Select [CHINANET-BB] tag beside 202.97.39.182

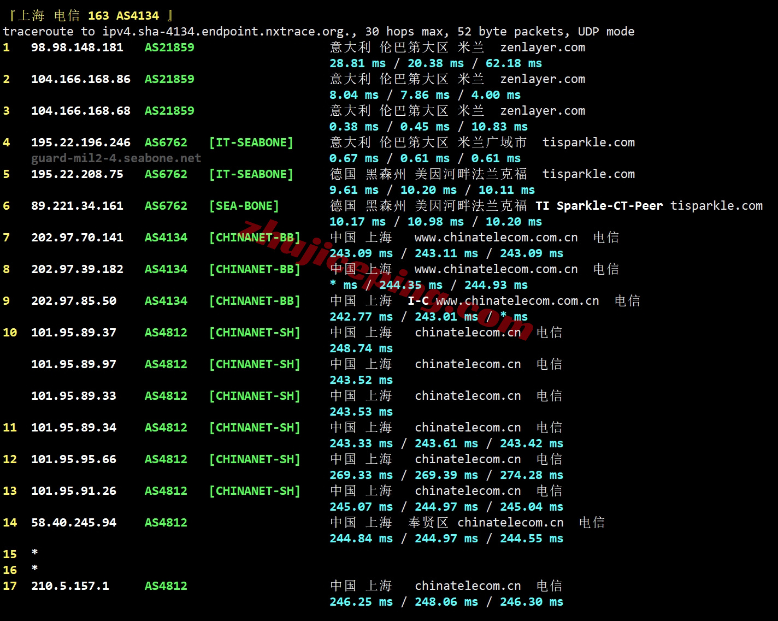tap(255, 269)
